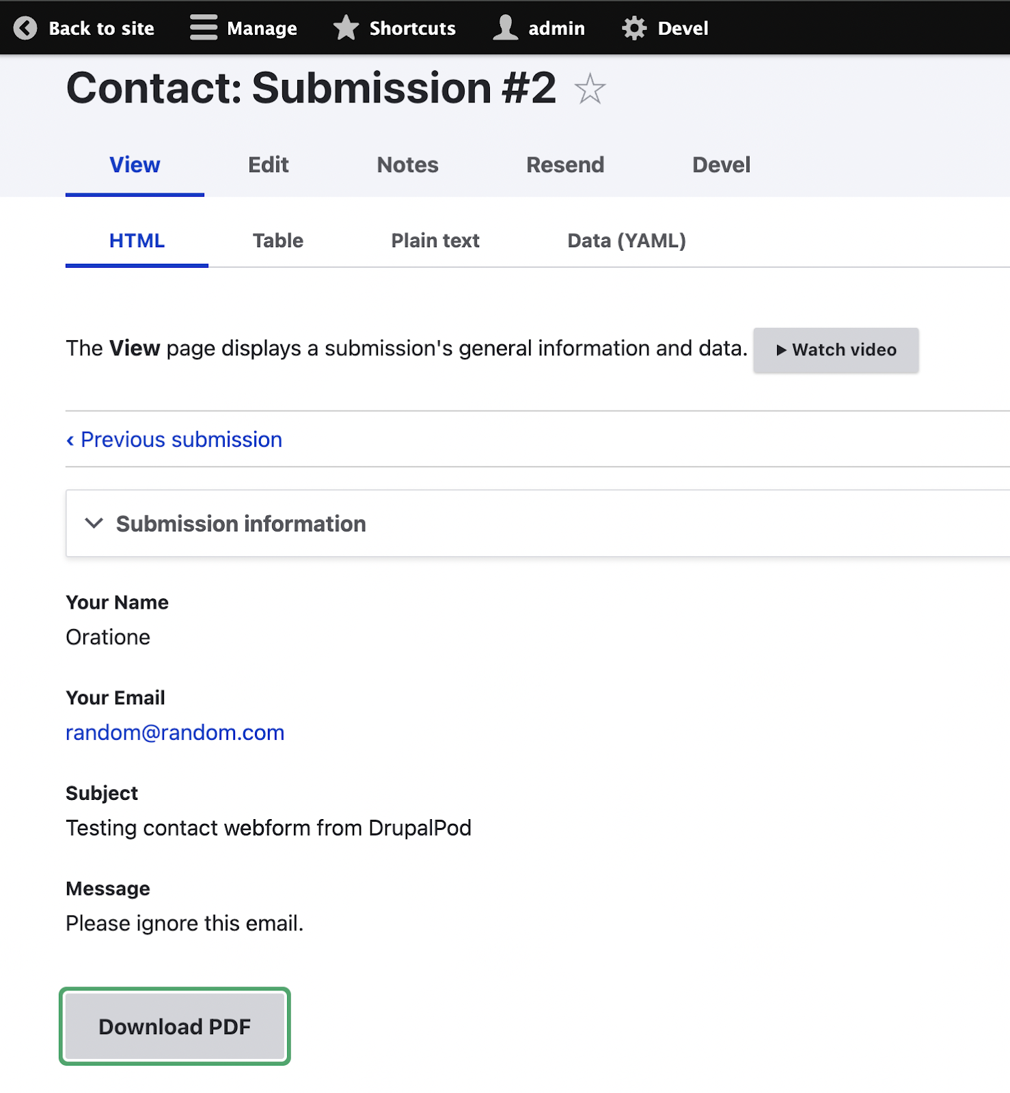Switch to the Plain text view
This screenshot has height=1093, width=1010.
pyautogui.click(x=435, y=240)
